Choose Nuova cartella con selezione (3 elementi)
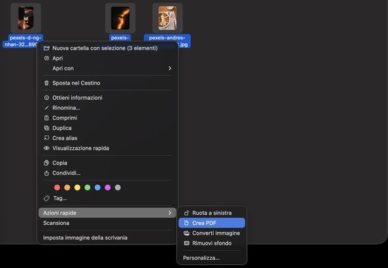This screenshot has height=268, width=388. click(x=107, y=48)
